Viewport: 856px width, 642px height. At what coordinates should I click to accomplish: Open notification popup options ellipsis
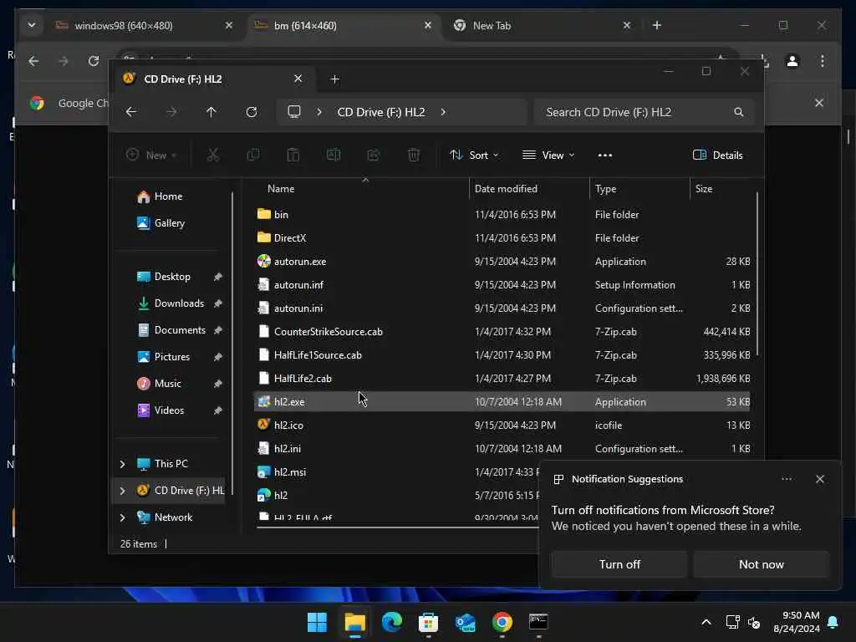pyautogui.click(x=786, y=479)
